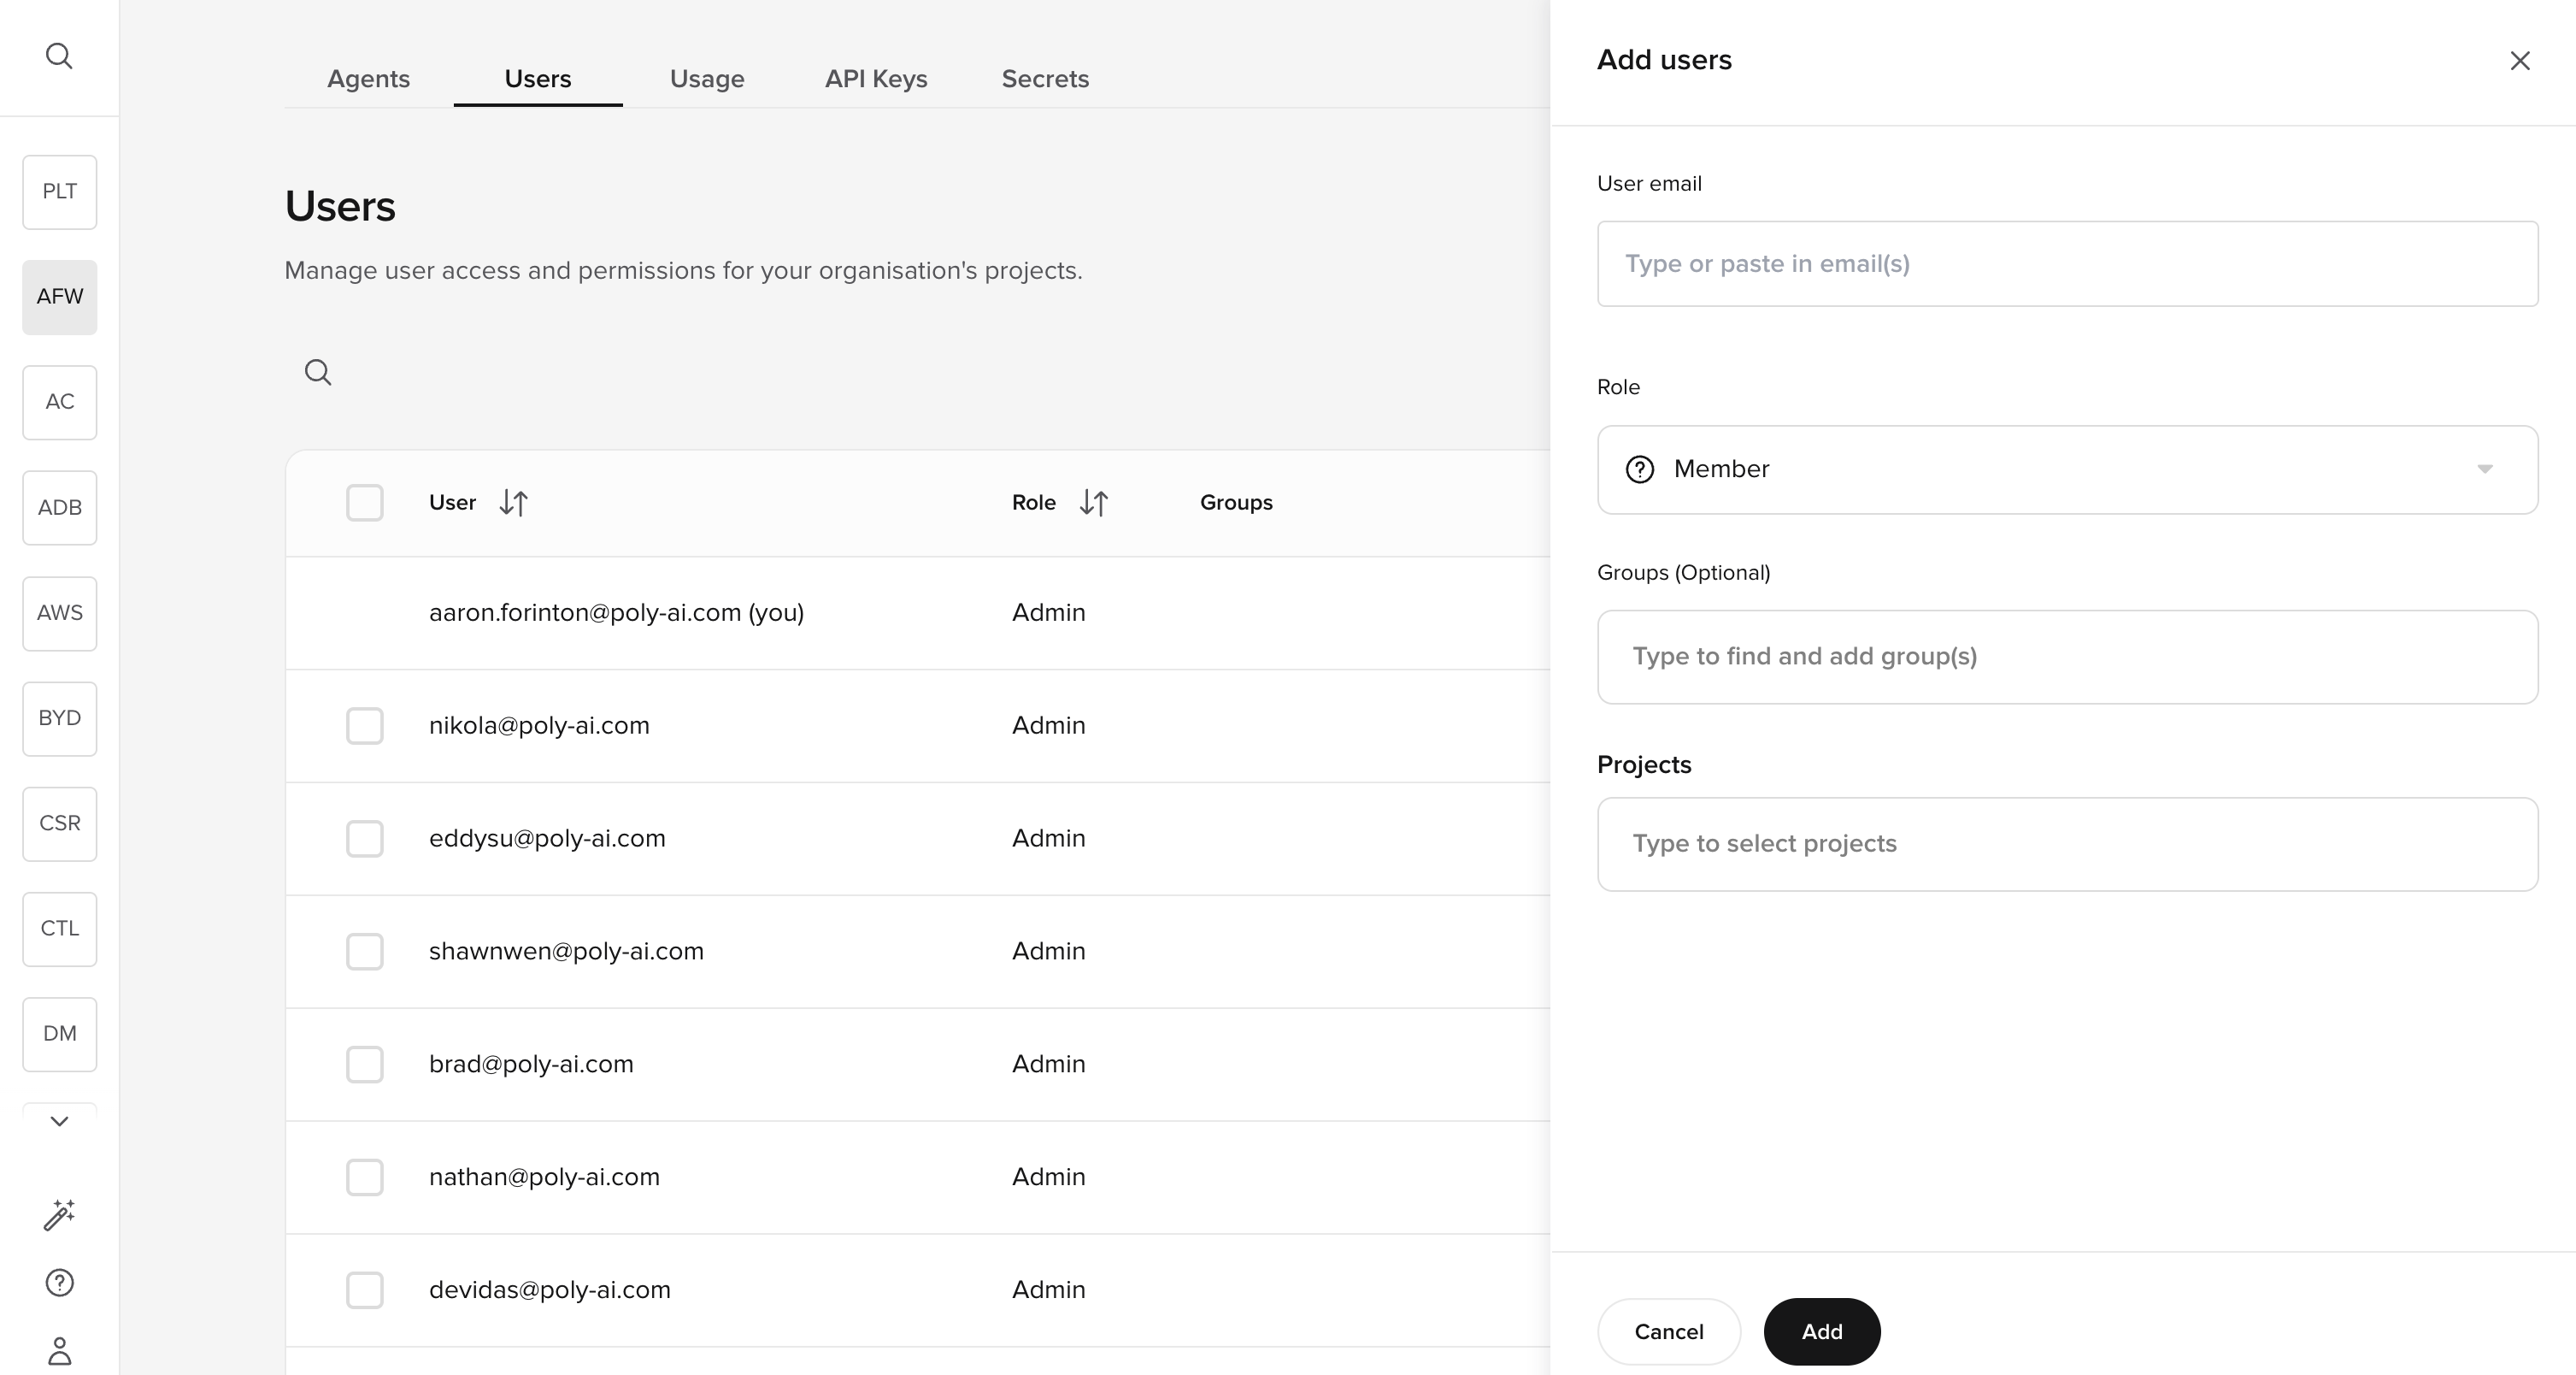The width and height of the screenshot is (2576, 1375).
Task: Open the ADB project tile
Action: tap(60, 507)
